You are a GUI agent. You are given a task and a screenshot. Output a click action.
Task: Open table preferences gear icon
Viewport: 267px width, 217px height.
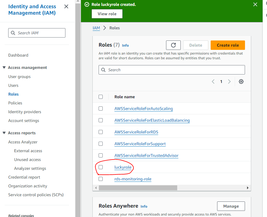[241, 82]
